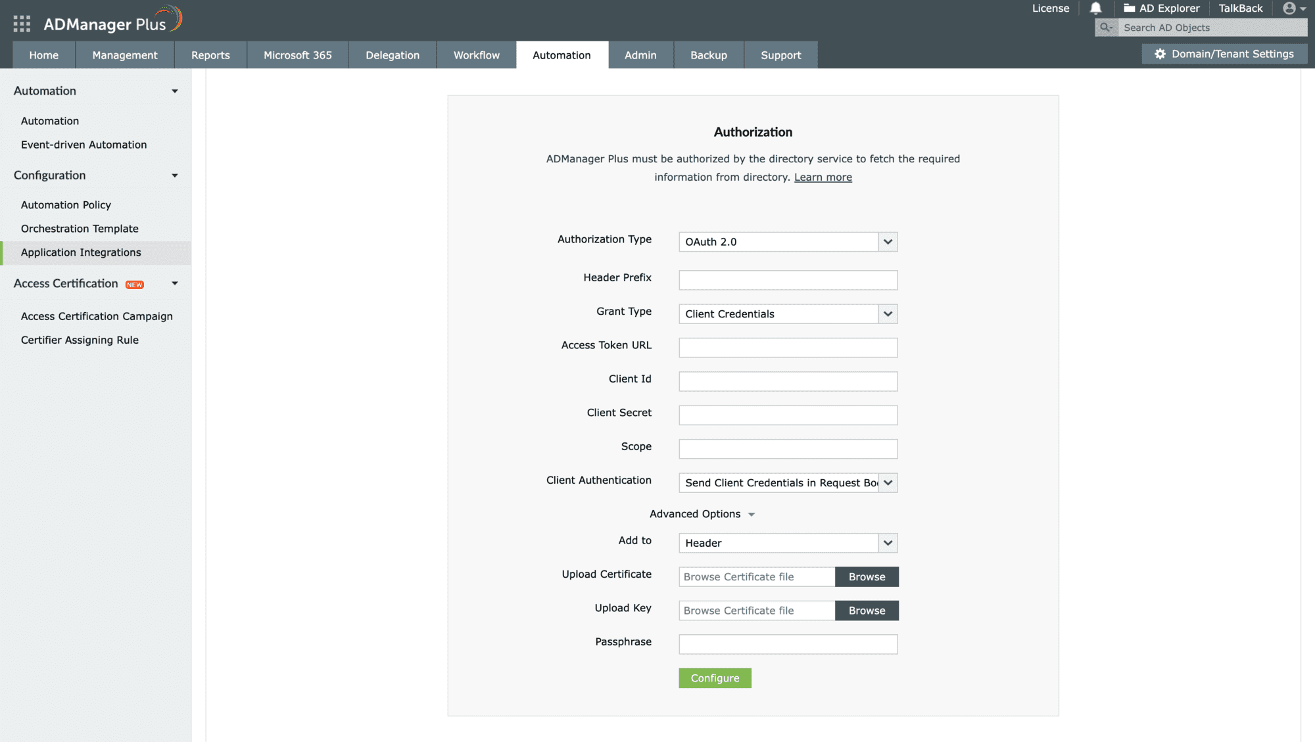This screenshot has height=742, width=1315.
Task: Open the Grant Type dropdown
Action: tap(888, 314)
